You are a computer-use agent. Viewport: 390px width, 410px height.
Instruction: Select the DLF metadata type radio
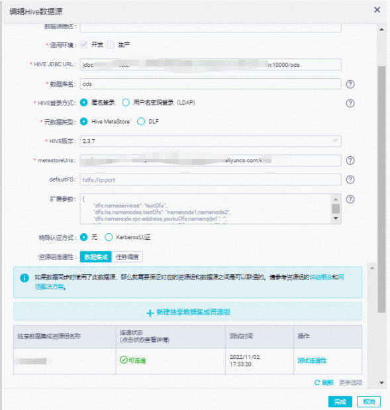(x=141, y=122)
